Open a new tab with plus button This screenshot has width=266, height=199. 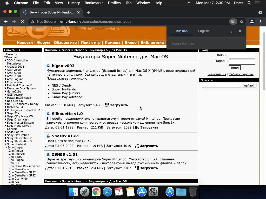pos(88,12)
